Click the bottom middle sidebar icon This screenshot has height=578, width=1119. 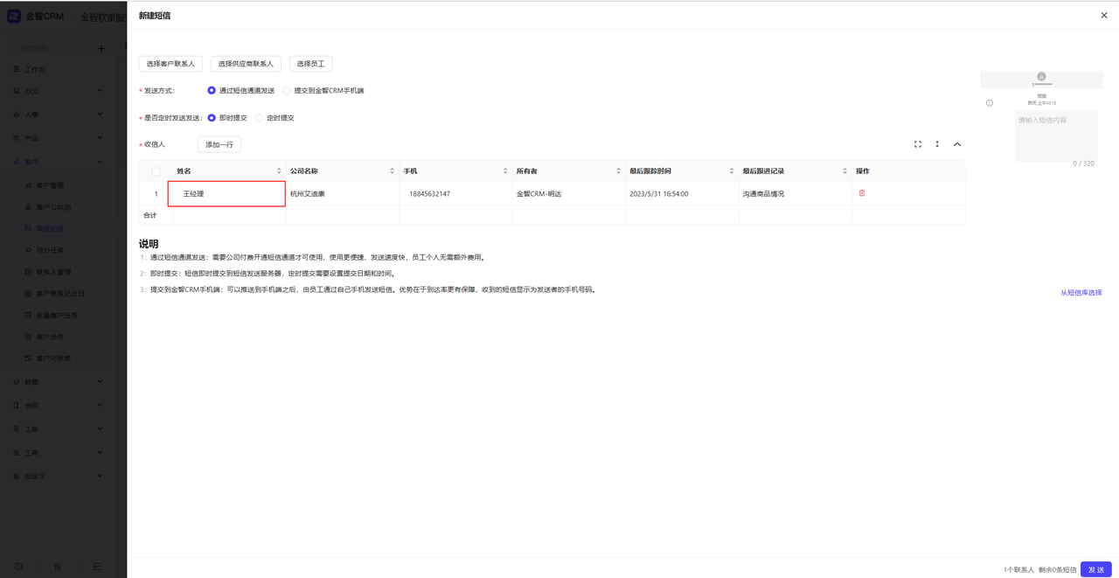58,567
